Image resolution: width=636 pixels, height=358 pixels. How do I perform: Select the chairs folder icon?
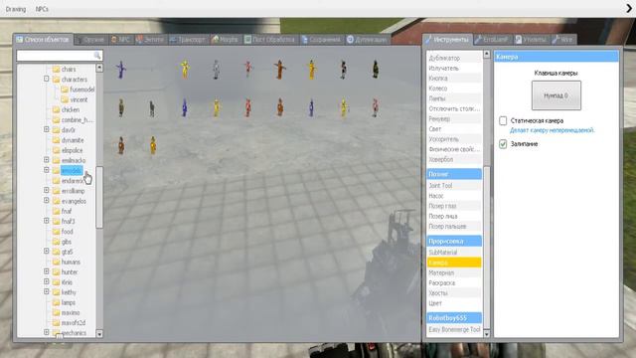tap(56, 69)
